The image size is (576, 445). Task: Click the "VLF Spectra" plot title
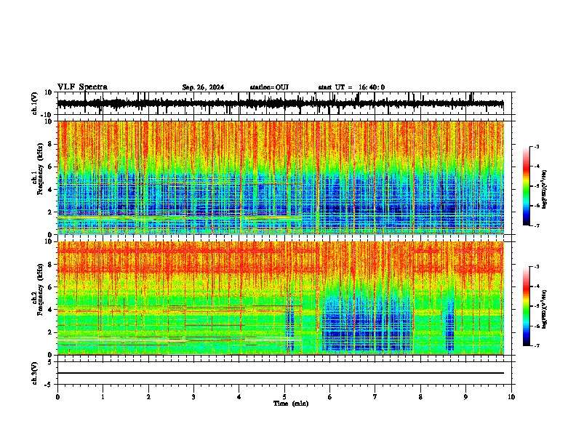coord(82,87)
